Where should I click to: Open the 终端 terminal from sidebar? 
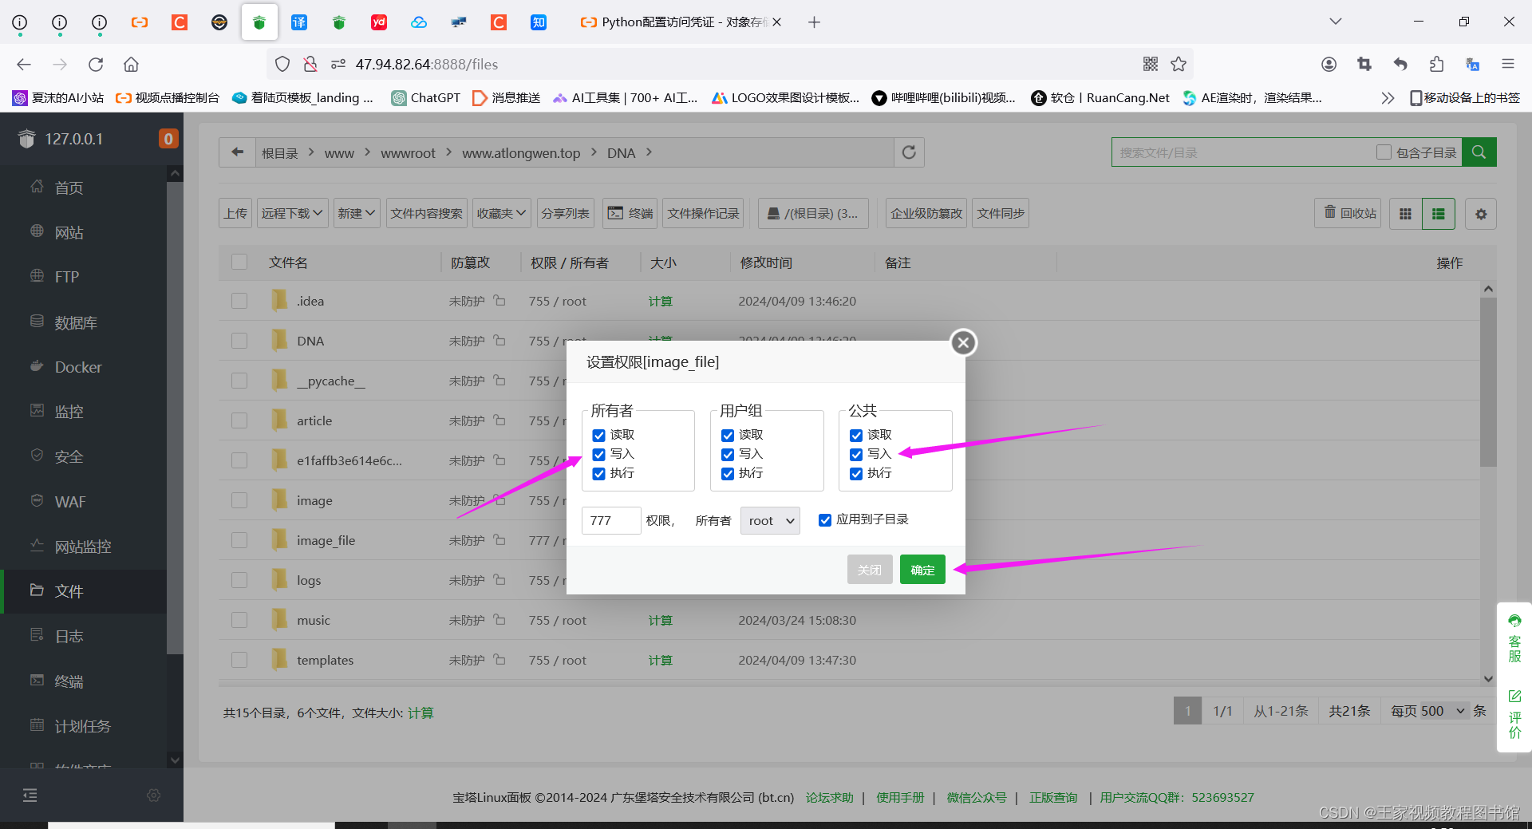click(x=70, y=681)
